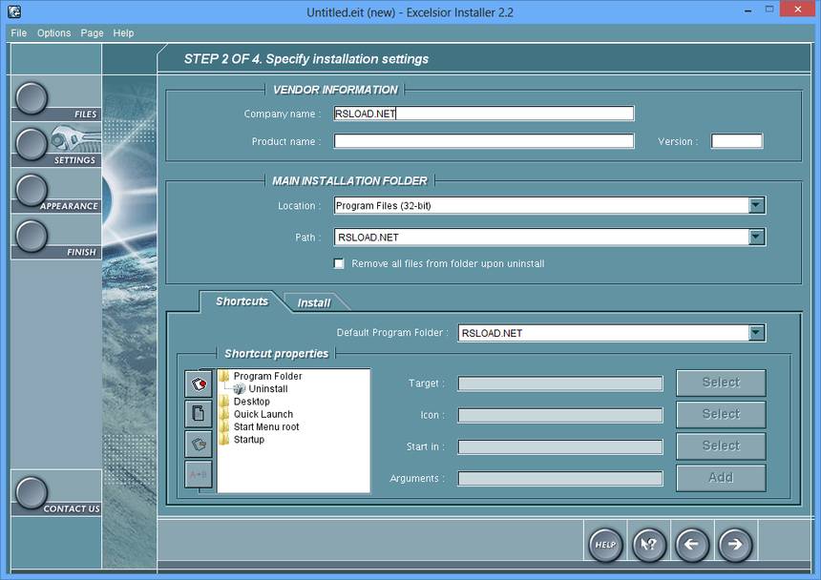Click Select button next to Start in
This screenshot has height=580, width=821.
[x=721, y=446]
